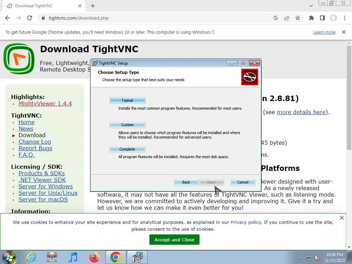Open the Server for Windows link
The width and height of the screenshot is (352, 264).
point(46,187)
